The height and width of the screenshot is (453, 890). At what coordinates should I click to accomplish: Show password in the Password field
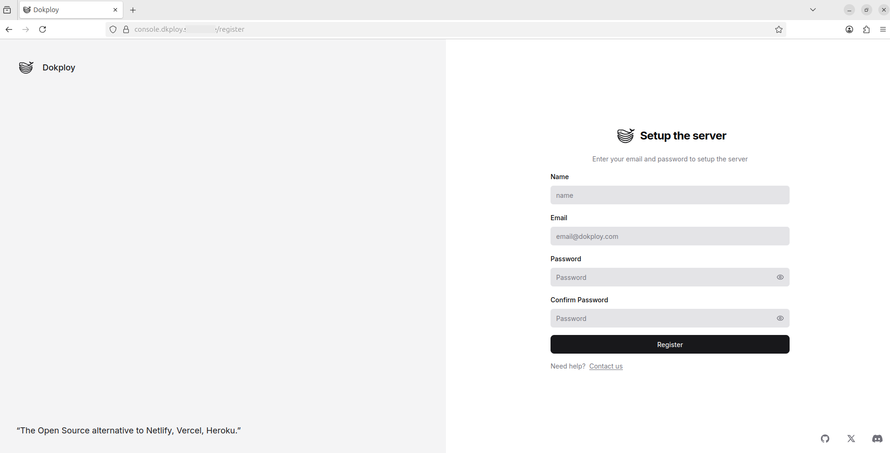pyautogui.click(x=780, y=277)
